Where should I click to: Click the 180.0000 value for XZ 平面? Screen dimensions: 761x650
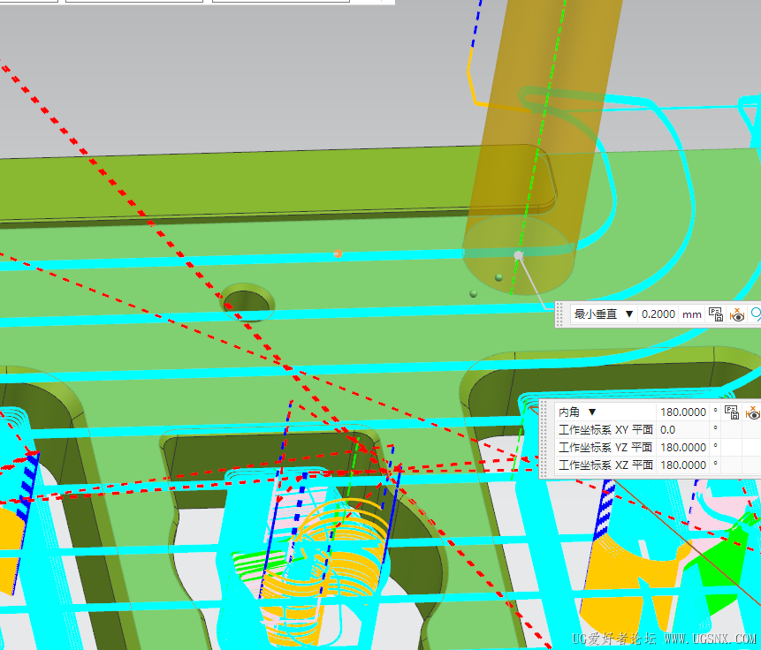tap(683, 465)
